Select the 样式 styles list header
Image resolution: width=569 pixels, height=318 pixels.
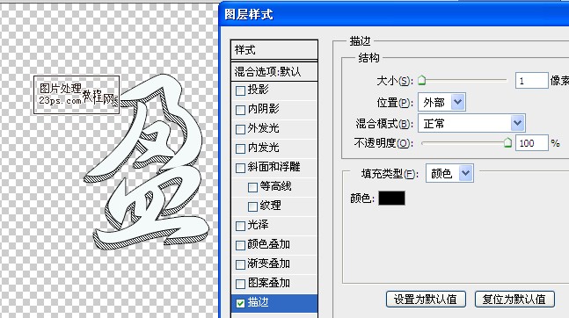[x=274, y=50]
